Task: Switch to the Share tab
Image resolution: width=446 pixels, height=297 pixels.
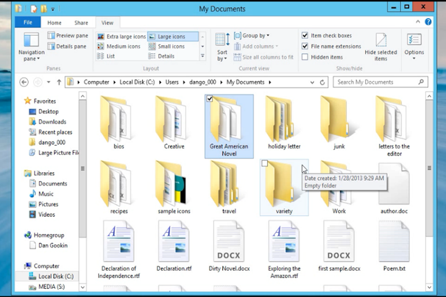Action: [81, 23]
